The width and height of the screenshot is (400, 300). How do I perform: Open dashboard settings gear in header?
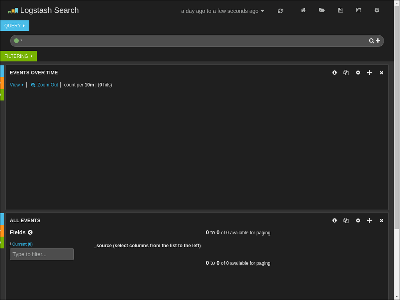tap(377, 10)
